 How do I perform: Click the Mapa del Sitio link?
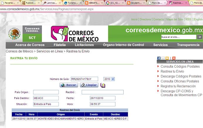[x=175, y=19]
